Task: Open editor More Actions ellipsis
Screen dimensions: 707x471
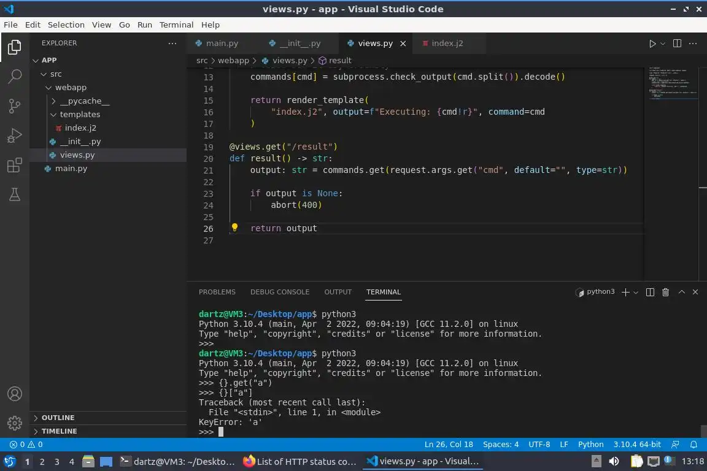Action: point(693,44)
